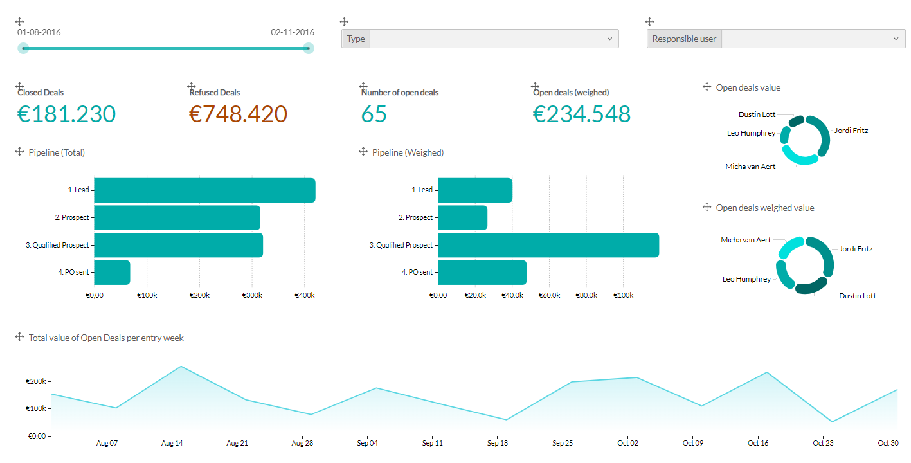
Task: Click move handle of Total value of Open Deals chart
Action: click(x=19, y=337)
